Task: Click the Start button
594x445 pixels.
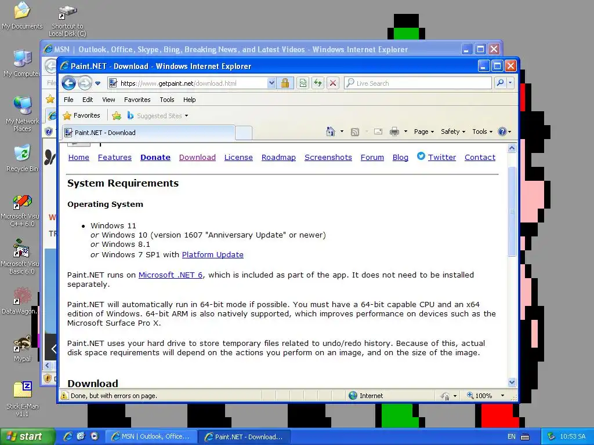Action: 27,436
